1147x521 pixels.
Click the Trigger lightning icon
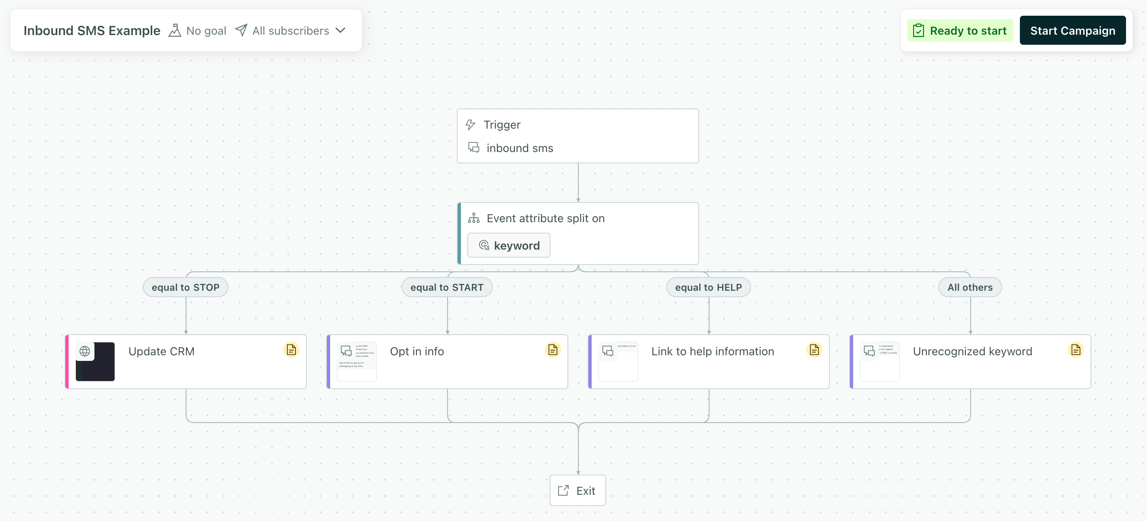[471, 125]
